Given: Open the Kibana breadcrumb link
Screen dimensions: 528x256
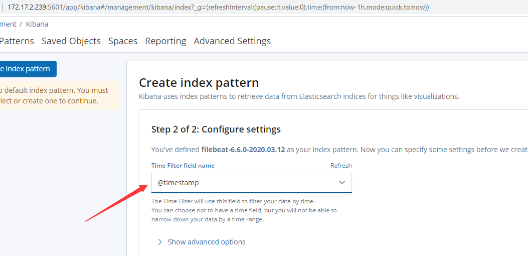Looking at the screenshot, I should coord(37,24).
